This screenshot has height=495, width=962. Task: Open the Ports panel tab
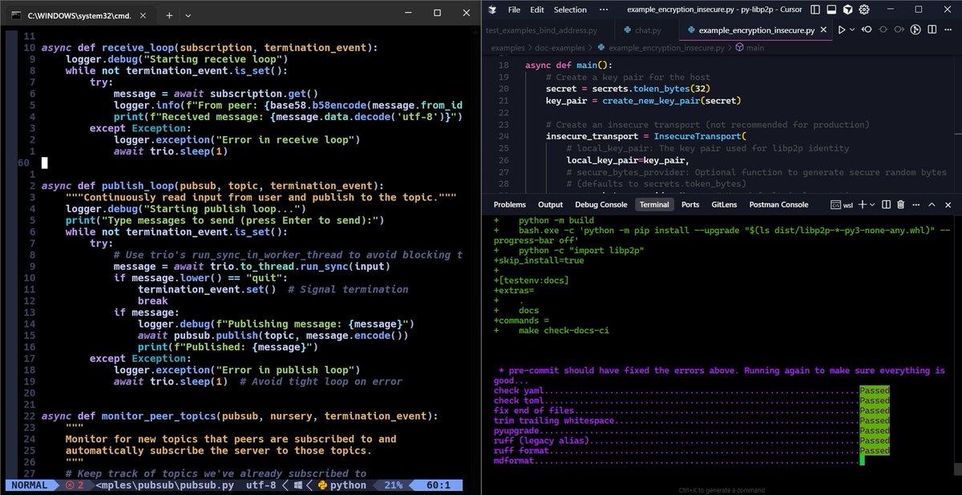(x=689, y=204)
